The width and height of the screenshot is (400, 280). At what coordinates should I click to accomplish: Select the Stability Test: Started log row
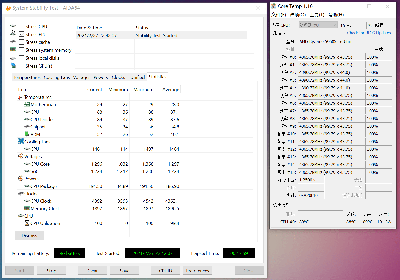click(161, 35)
